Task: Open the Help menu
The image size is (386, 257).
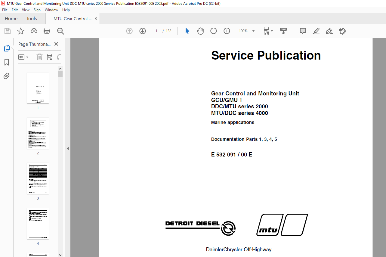Action: [x=66, y=10]
